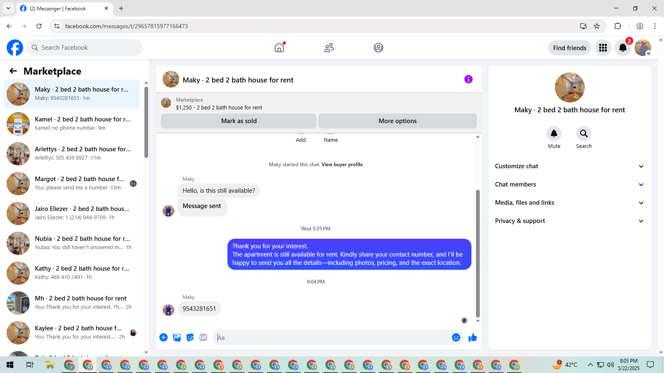Open the Mh conversation in the list
This screenshot has width=664, height=373.
(x=71, y=303)
